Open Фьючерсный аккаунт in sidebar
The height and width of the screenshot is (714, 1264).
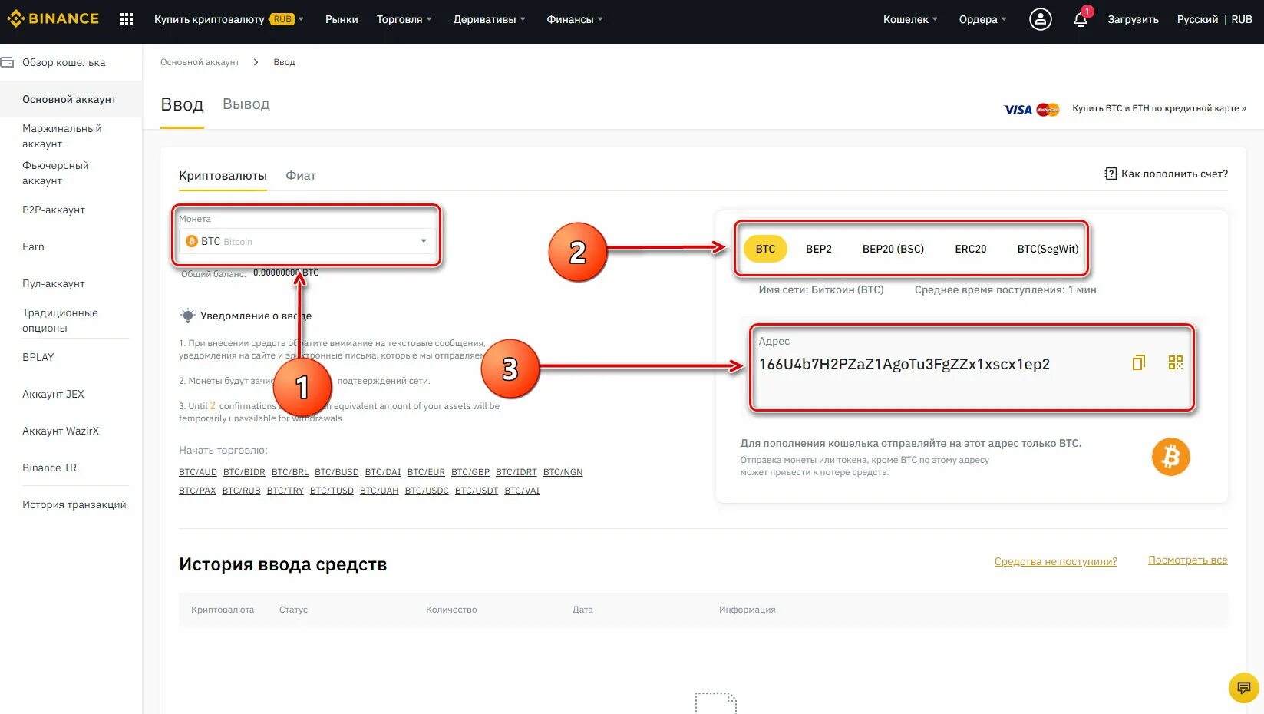55,173
